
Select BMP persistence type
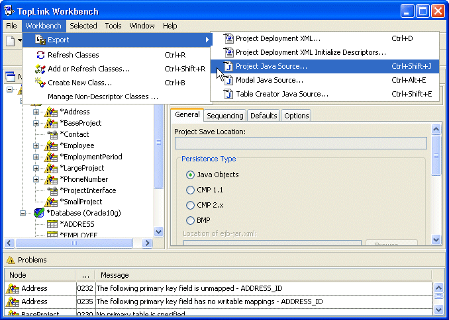[x=190, y=220]
